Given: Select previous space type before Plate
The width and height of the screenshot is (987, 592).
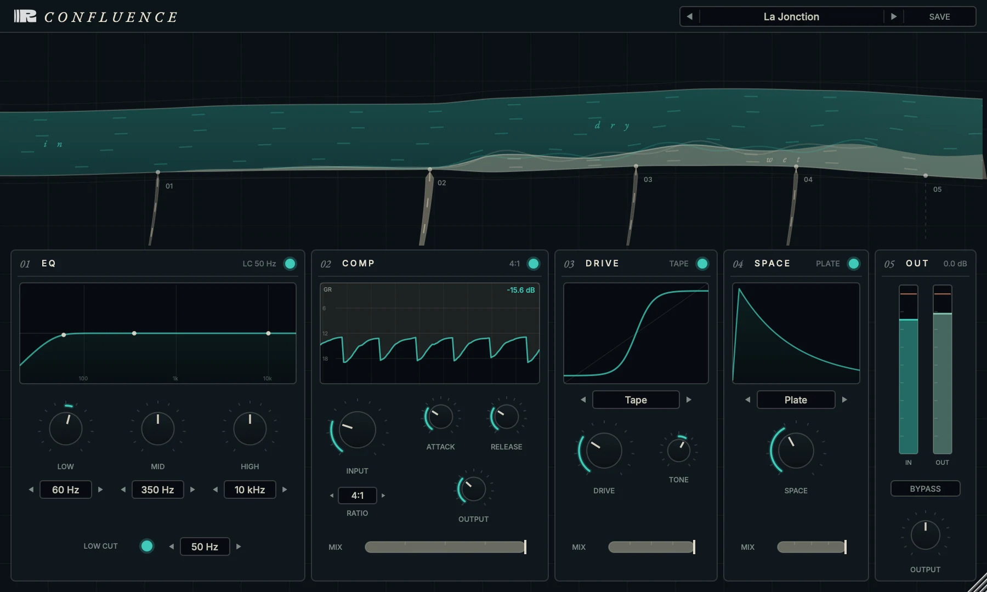Looking at the screenshot, I should [x=748, y=400].
